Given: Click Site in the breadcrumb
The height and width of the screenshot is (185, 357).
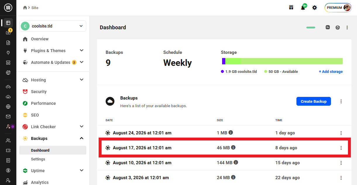Looking at the screenshot, I should [x=35, y=8].
